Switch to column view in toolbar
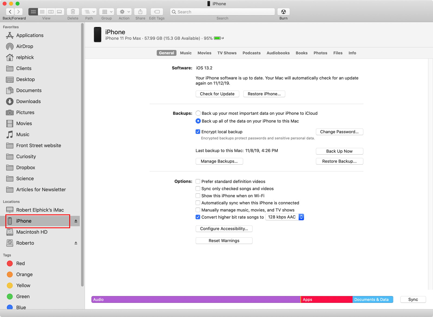The height and width of the screenshot is (317, 433). point(51,12)
